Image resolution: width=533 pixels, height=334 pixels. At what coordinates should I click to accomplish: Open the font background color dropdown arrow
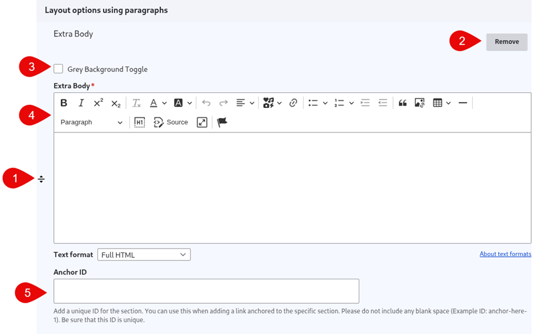(x=189, y=103)
